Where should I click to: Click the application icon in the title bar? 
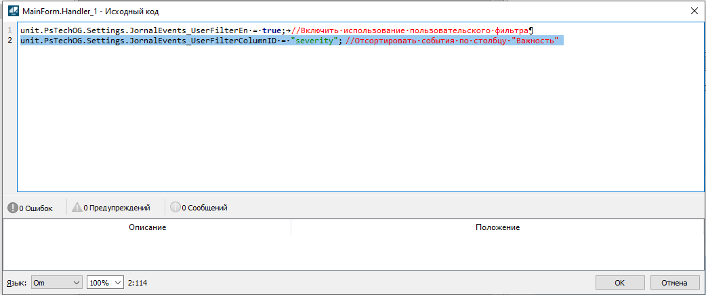12,12
